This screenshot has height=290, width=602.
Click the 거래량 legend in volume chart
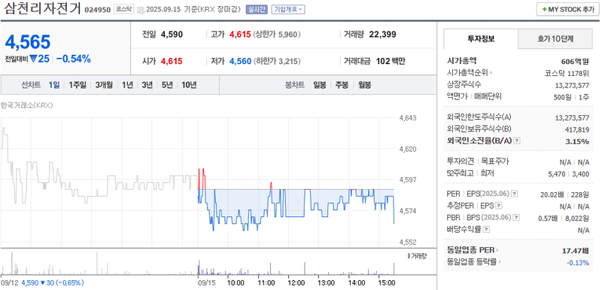(x=417, y=256)
